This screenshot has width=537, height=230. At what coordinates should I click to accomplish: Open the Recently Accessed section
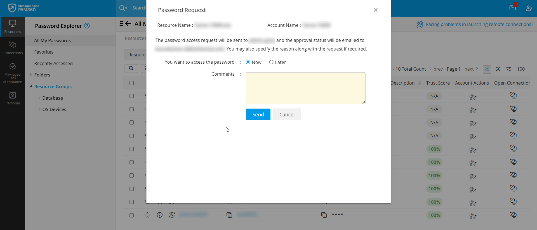click(53, 63)
